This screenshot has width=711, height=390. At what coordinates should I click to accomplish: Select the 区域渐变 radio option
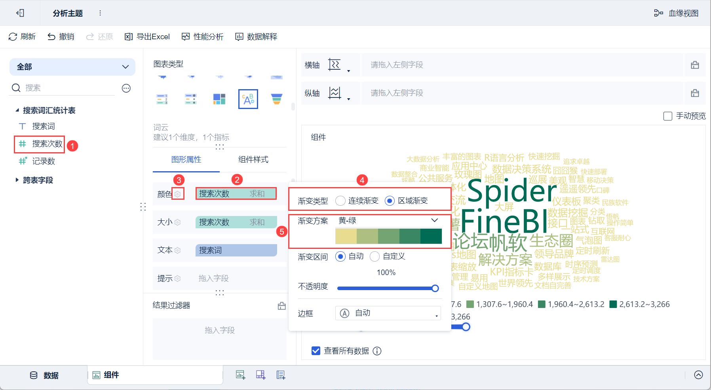pyautogui.click(x=390, y=201)
